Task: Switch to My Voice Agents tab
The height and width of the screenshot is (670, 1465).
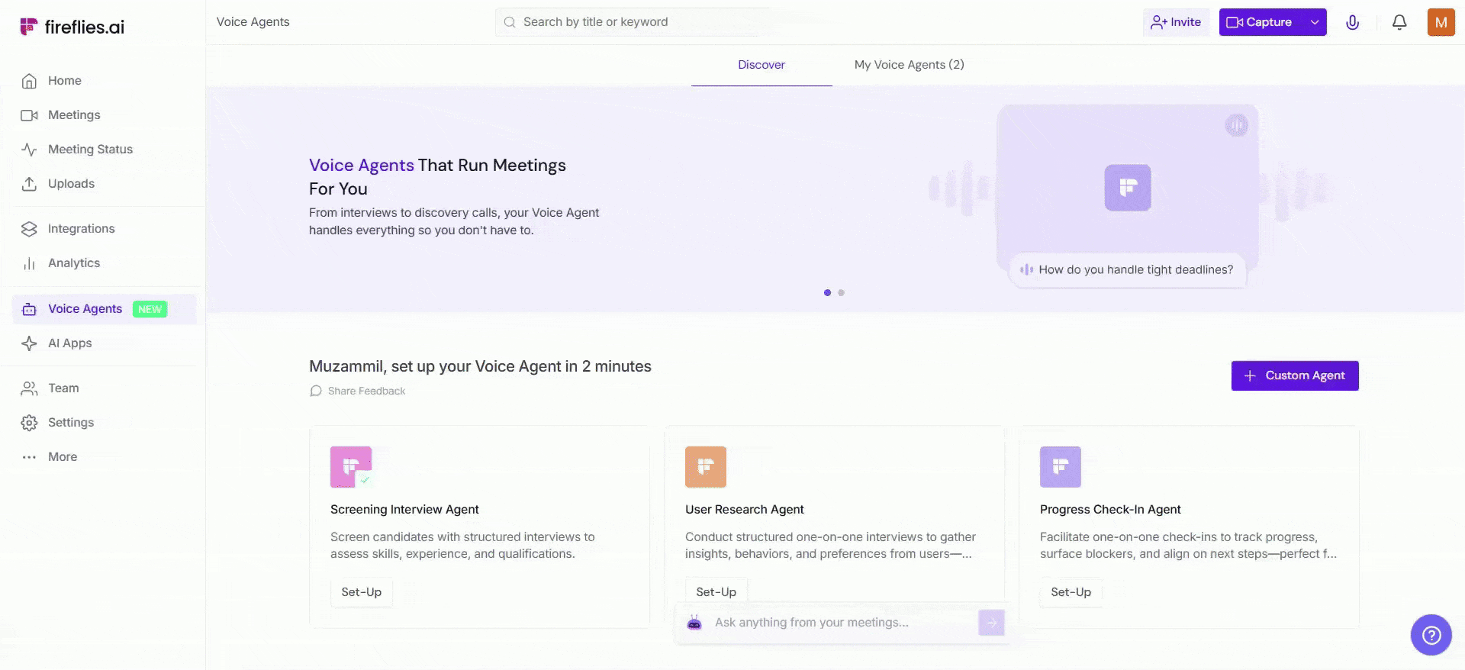Action: pos(909,65)
